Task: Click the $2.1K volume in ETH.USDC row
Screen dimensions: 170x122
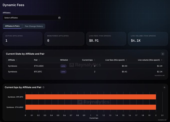Action: [x=160, y=66]
